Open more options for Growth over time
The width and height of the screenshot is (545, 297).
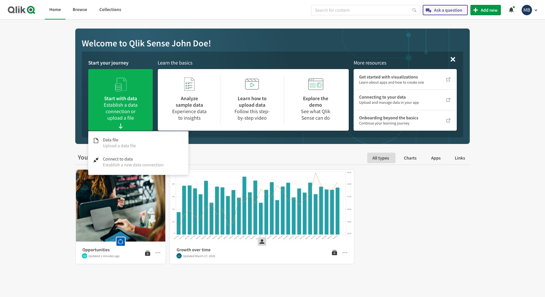click(x=345, y=253)
